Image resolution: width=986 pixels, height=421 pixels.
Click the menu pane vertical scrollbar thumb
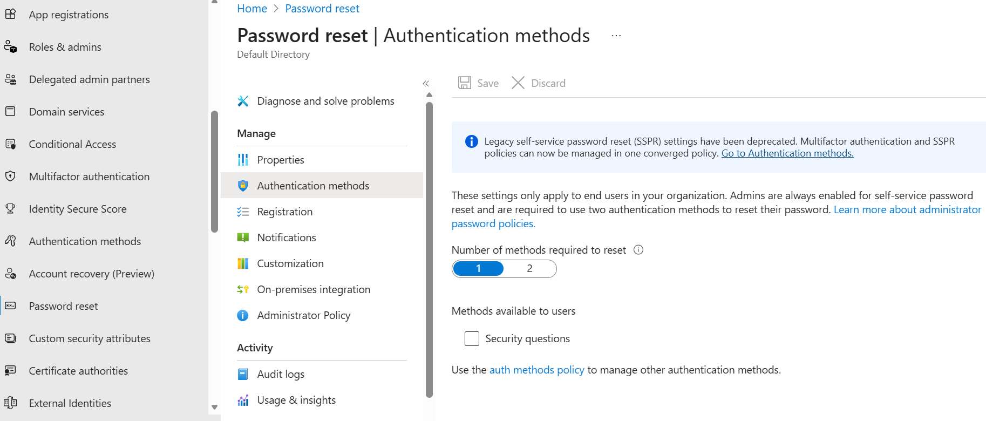(x=430, y=249)
